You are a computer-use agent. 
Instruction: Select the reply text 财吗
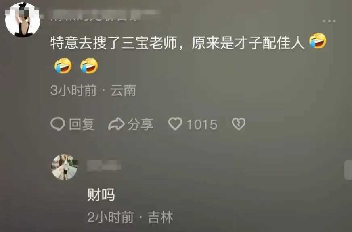[101, 195]
